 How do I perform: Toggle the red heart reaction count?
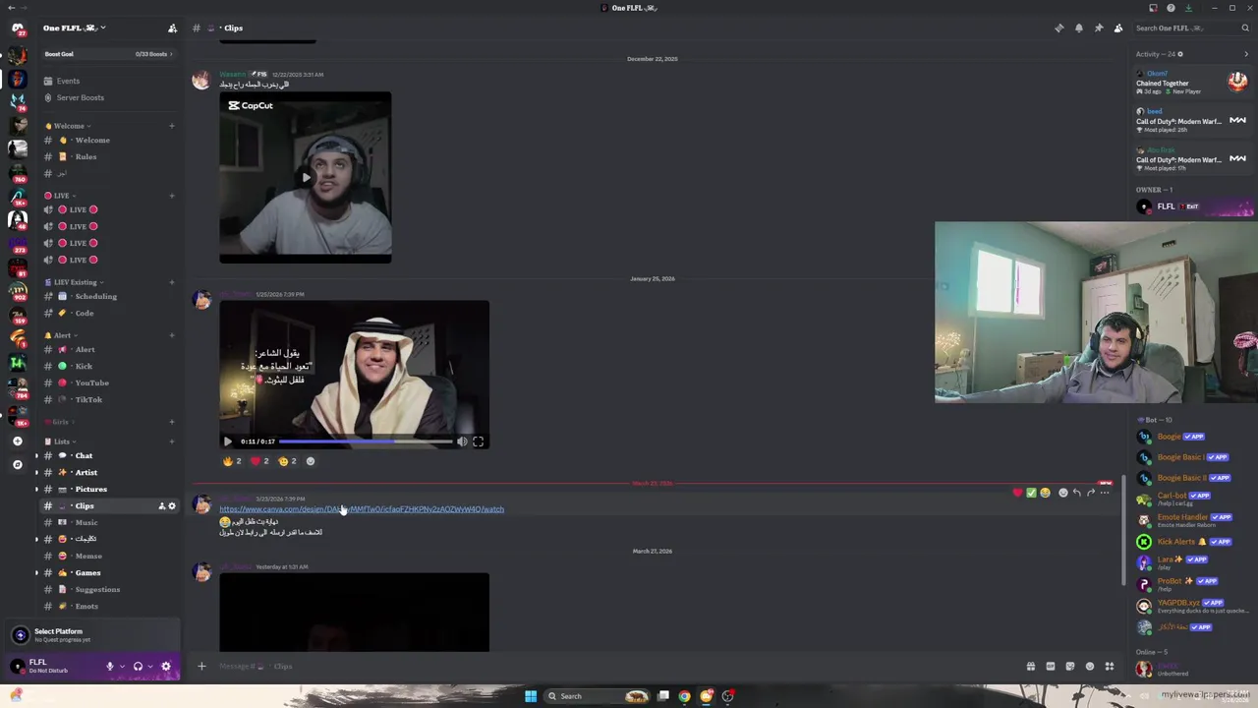pos(259,461)
